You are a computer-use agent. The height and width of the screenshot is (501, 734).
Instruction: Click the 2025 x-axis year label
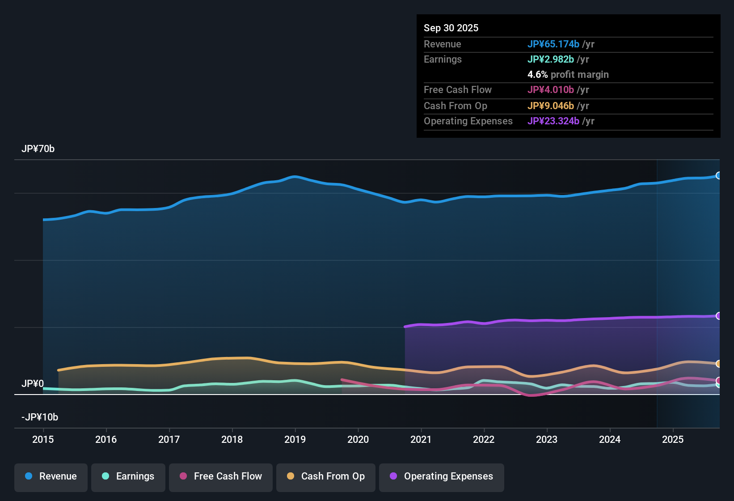673,439
